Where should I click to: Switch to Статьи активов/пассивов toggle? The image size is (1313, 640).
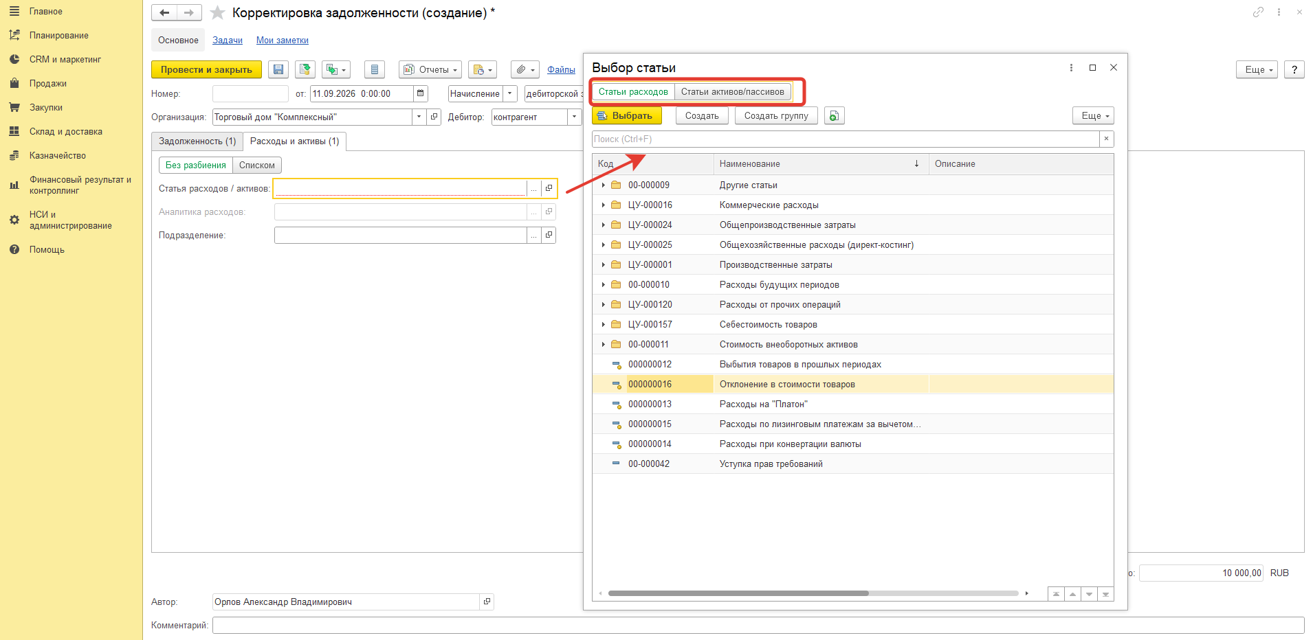732,92
